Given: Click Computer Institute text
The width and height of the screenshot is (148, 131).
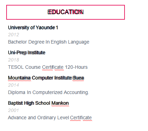Looking at the screenshot, I should (x=52, y=78).
